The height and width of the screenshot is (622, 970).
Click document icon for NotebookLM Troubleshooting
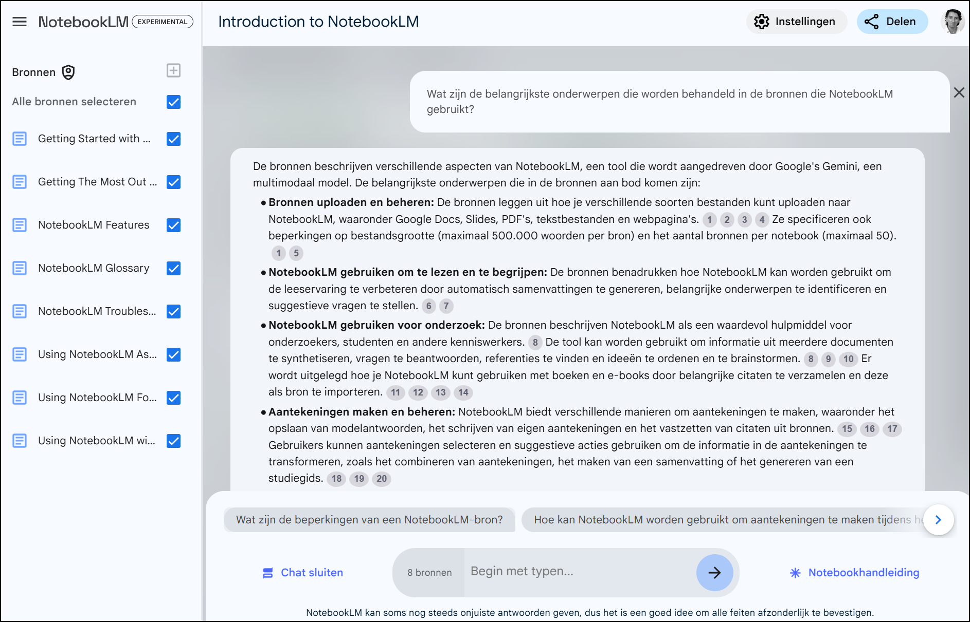[20, 311]
